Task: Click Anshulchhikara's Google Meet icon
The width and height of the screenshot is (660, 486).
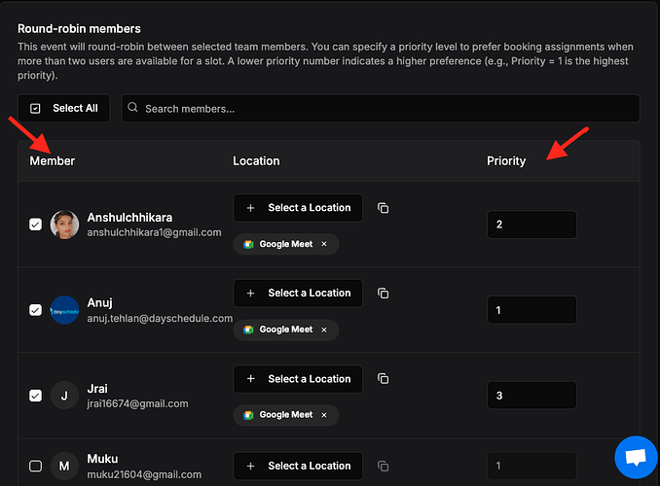Action: tap(248, 244)
